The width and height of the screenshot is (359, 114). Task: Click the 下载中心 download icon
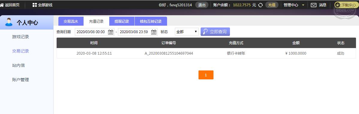[337, 5]
